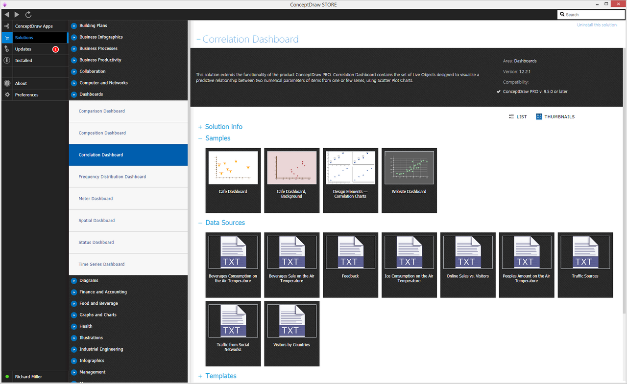
Task: Expand the Management category
Action: tap(74, 372)
